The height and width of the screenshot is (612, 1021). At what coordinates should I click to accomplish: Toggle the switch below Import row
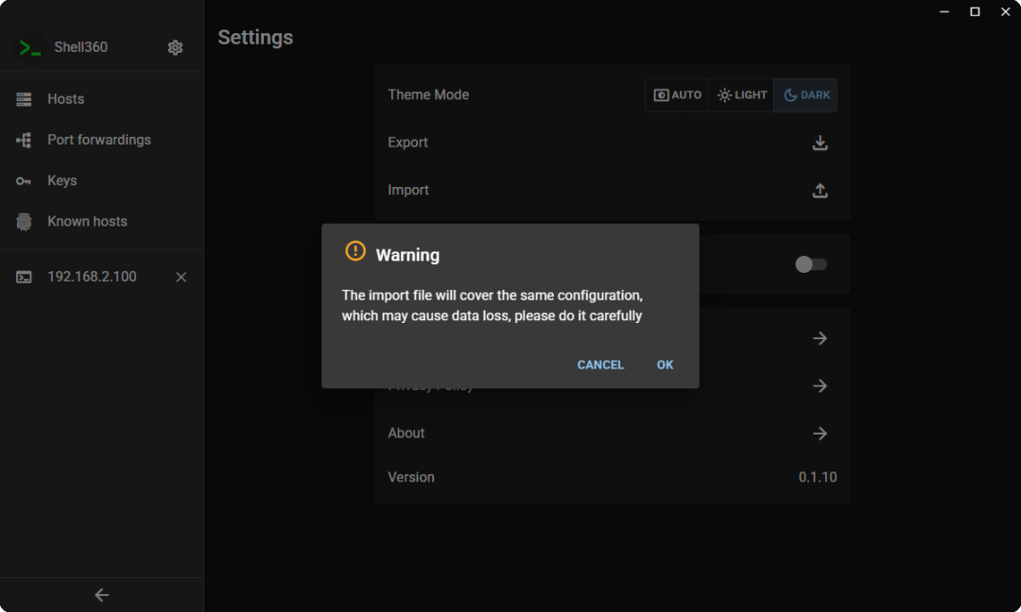pos(810,264)
